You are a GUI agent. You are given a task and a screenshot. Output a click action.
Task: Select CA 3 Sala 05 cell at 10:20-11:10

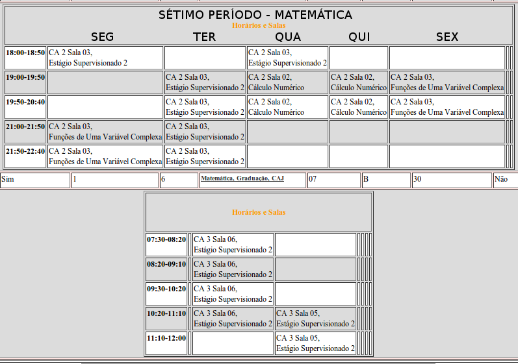(x=315, y=319)
